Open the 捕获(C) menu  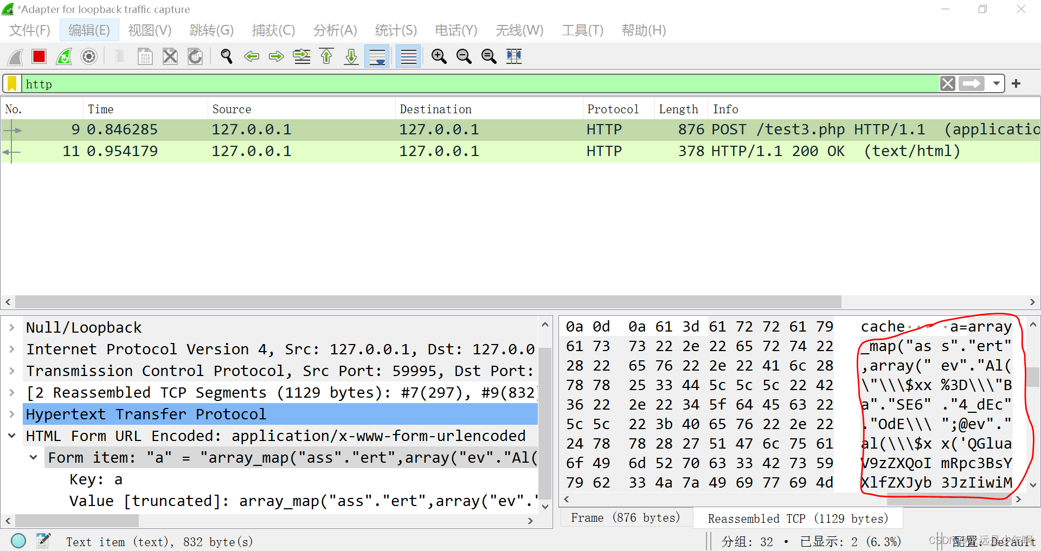273,30
